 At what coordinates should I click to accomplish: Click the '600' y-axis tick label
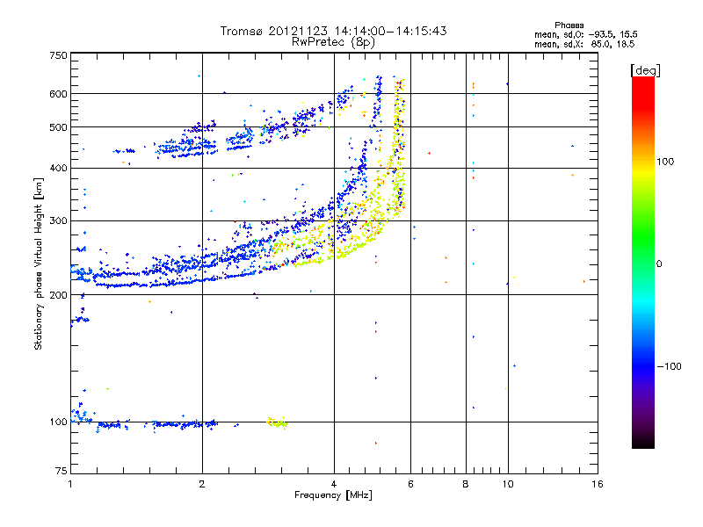58,94
